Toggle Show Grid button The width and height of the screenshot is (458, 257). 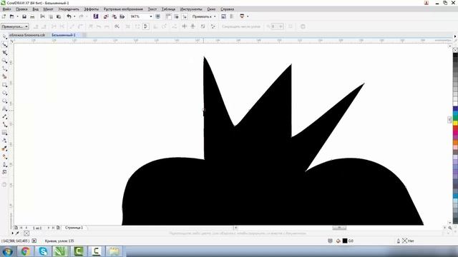[176, 16]
